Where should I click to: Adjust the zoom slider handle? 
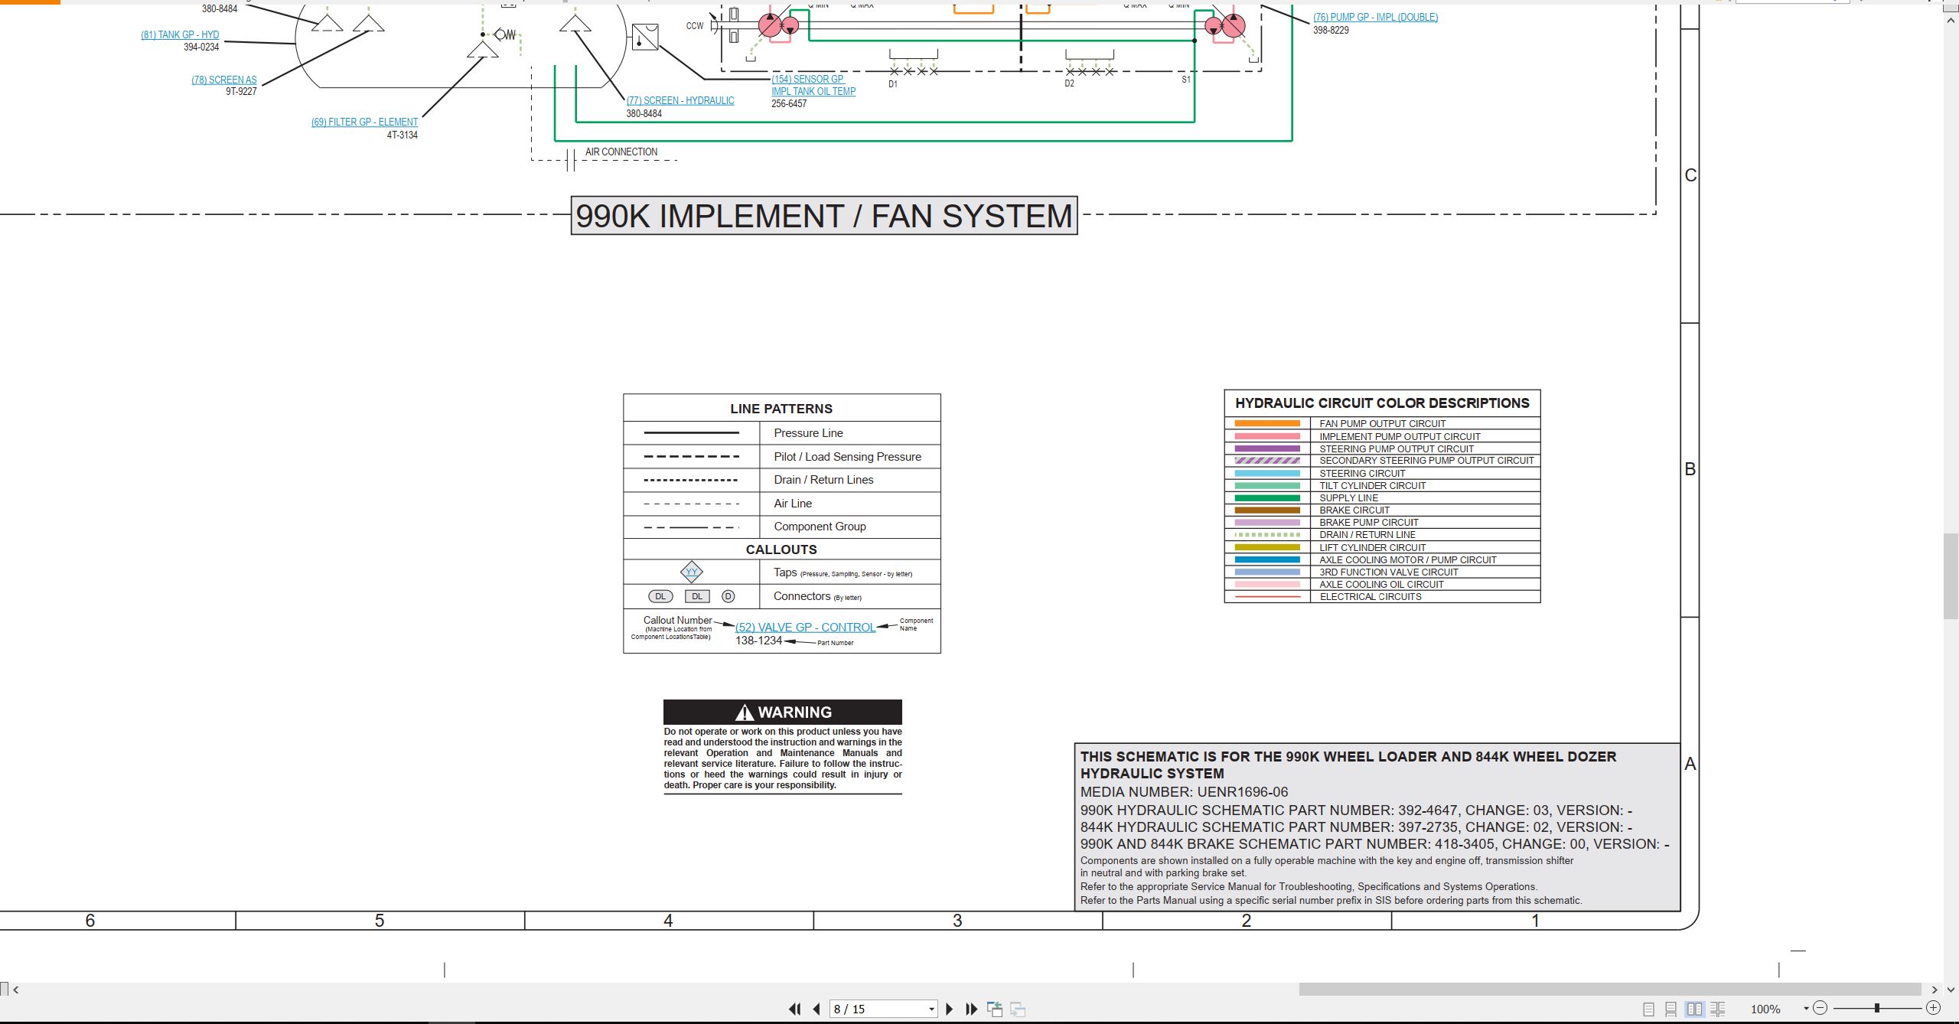pyautogui.click(x=1876, y=1008)
